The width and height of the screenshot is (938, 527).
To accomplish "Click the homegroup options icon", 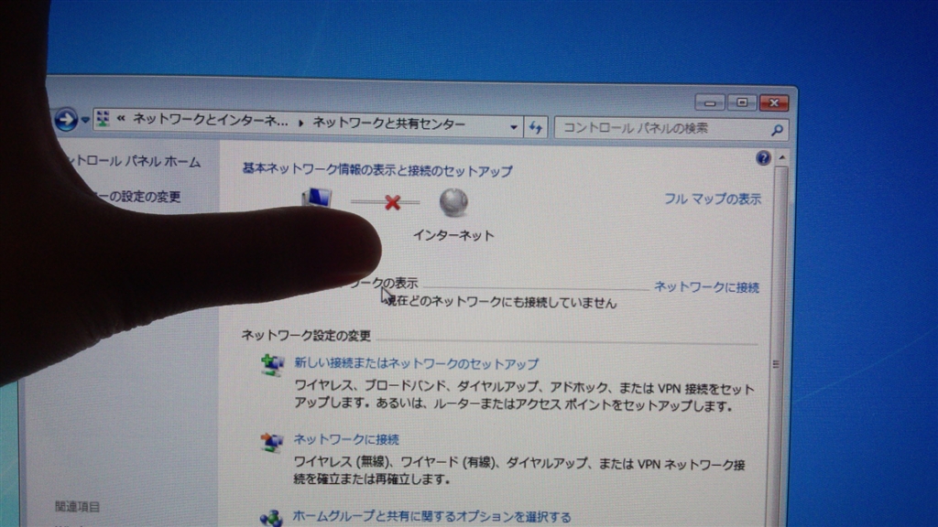I will 271,518.
